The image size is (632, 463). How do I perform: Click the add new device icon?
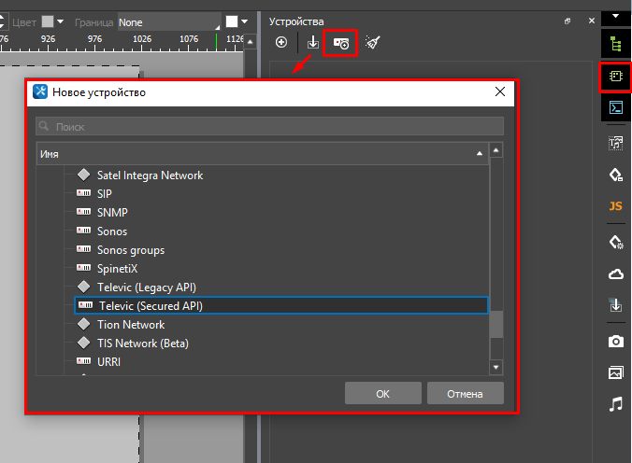281,43
